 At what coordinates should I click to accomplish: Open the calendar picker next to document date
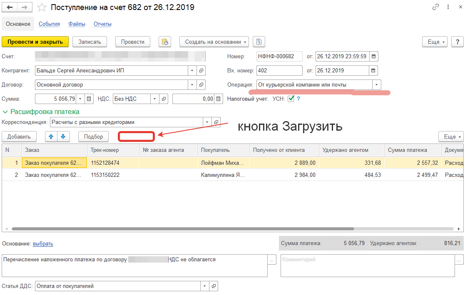[374, 56]
